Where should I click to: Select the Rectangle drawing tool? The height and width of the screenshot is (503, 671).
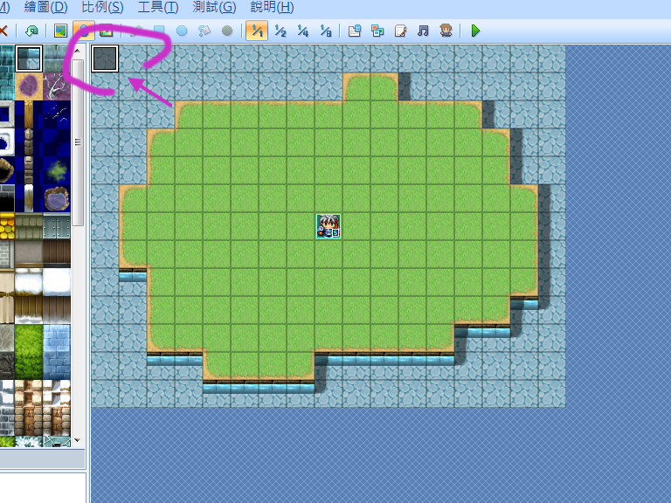point(159,31)
